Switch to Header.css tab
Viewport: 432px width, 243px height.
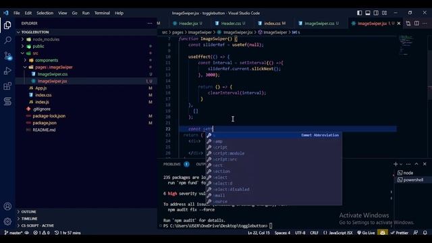231,24
